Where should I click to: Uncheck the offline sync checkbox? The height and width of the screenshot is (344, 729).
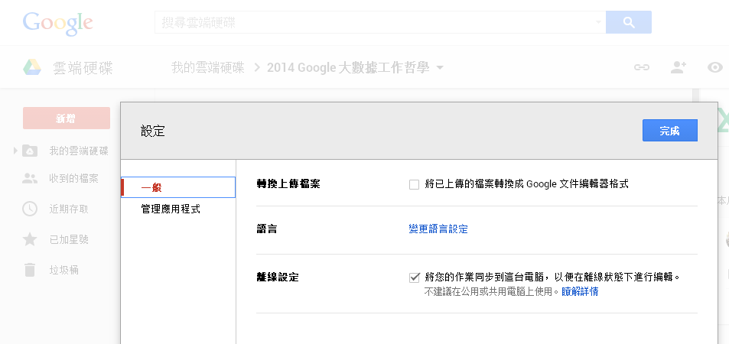point(415,277)
